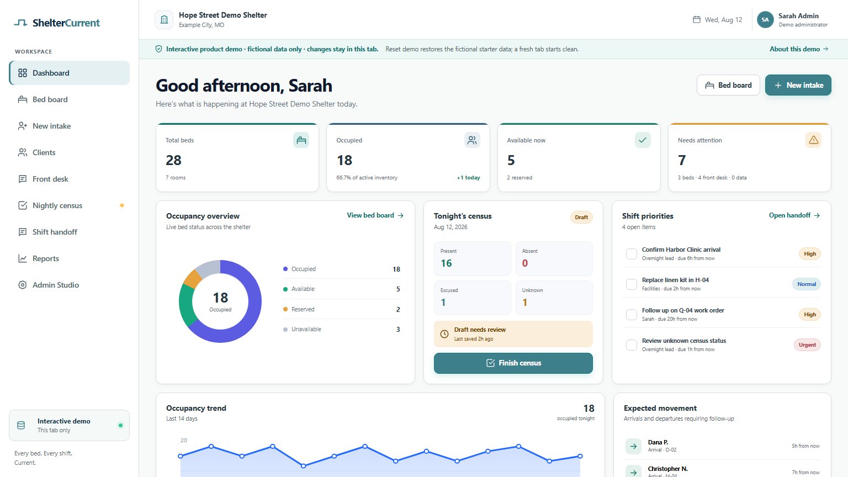Click the Reserved orange legend dot

pyautogui.click(x=285, y=309)
